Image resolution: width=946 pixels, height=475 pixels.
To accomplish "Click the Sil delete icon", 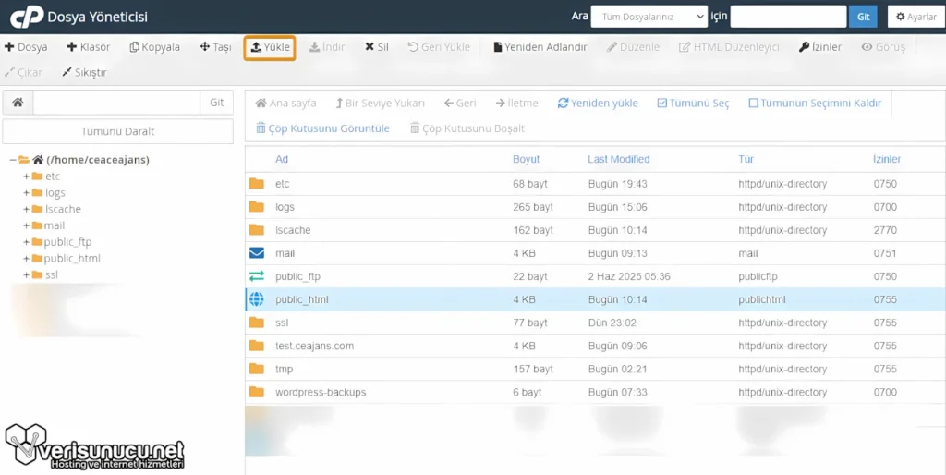I will (370, 47).
